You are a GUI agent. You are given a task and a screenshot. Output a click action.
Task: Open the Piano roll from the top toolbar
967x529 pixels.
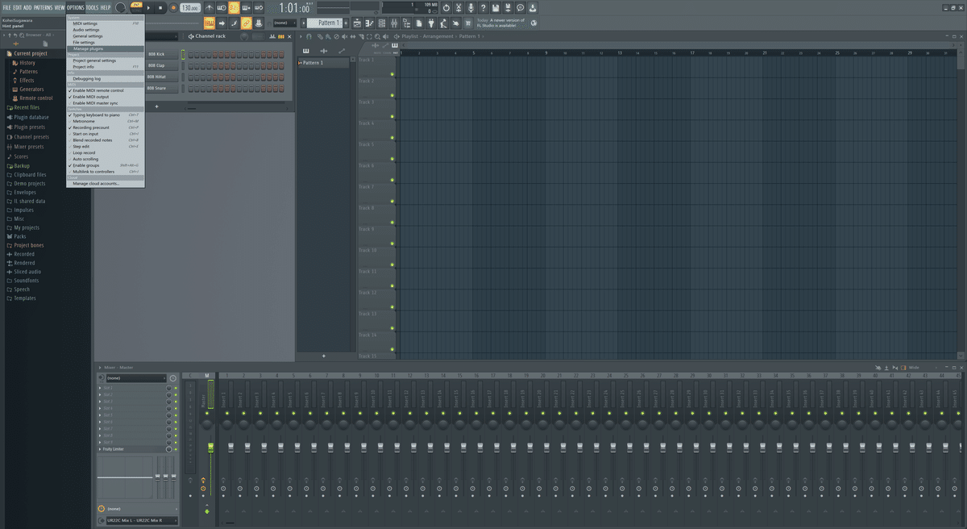pyautogui.click(x=369, y=23)
